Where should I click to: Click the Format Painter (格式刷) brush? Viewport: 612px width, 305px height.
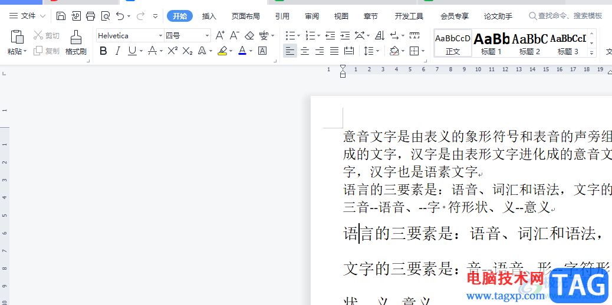point(75,42)
